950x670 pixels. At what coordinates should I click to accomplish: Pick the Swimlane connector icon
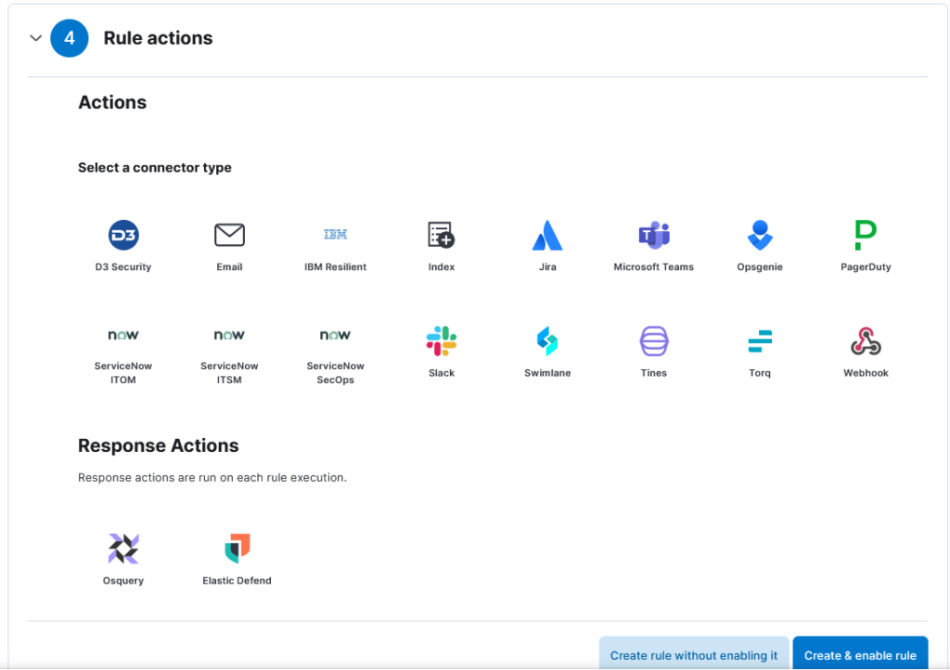click(x=547, y=341)
